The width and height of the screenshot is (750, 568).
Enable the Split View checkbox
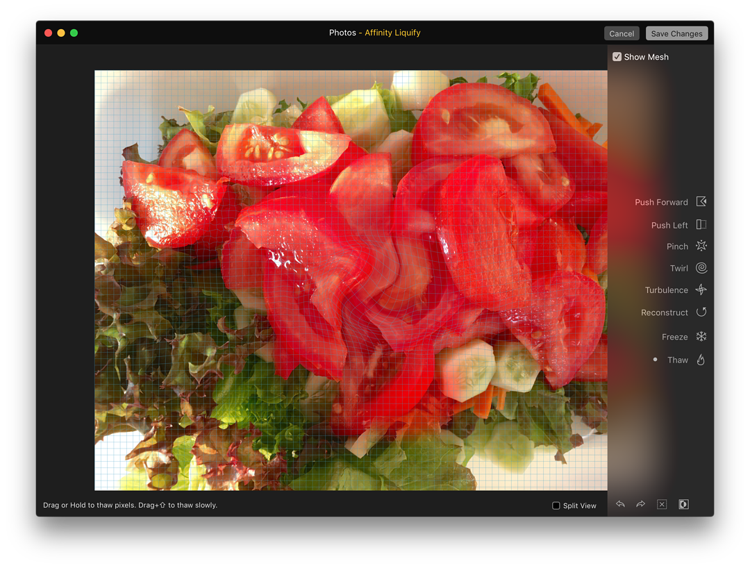pos(556,506)
